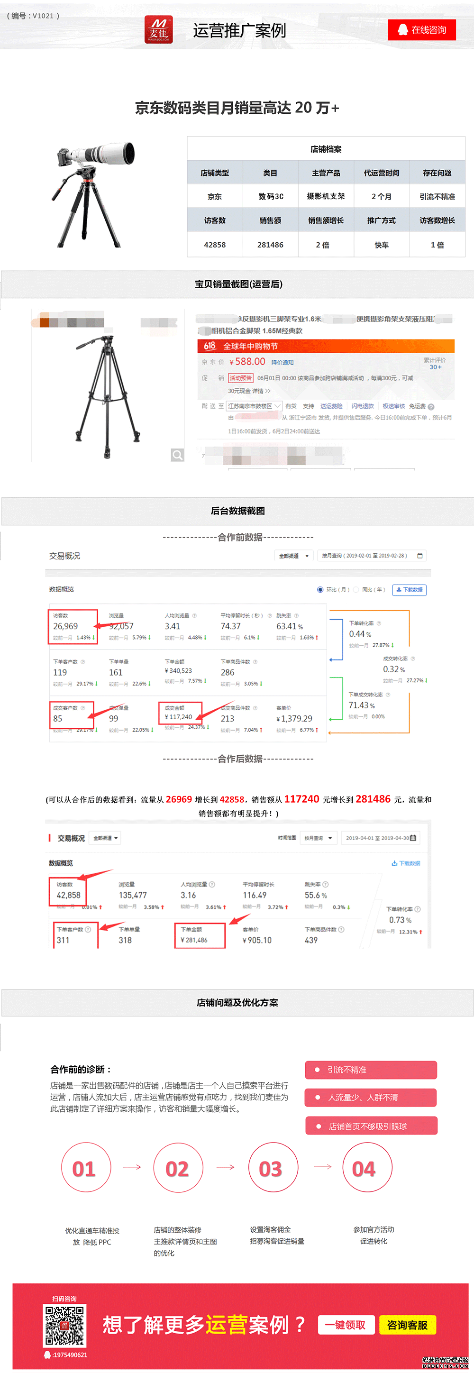This screenshot has width=474, height=1373.
Task: Click the 送运费险 service link
Action: pos(331,406)
